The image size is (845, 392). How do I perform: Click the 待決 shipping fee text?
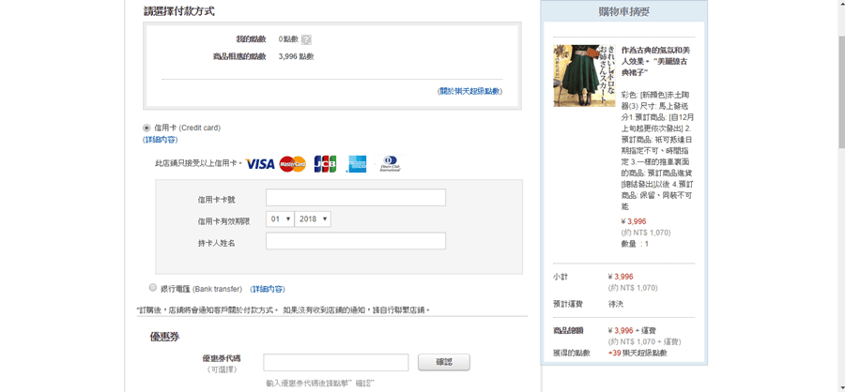(x=616, y=304)
